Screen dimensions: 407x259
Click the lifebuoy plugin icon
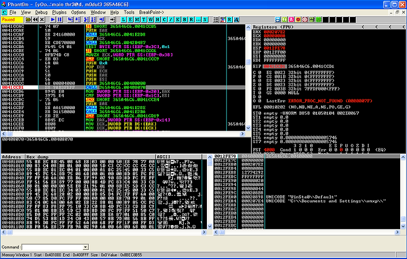click(x=305, y=19)
